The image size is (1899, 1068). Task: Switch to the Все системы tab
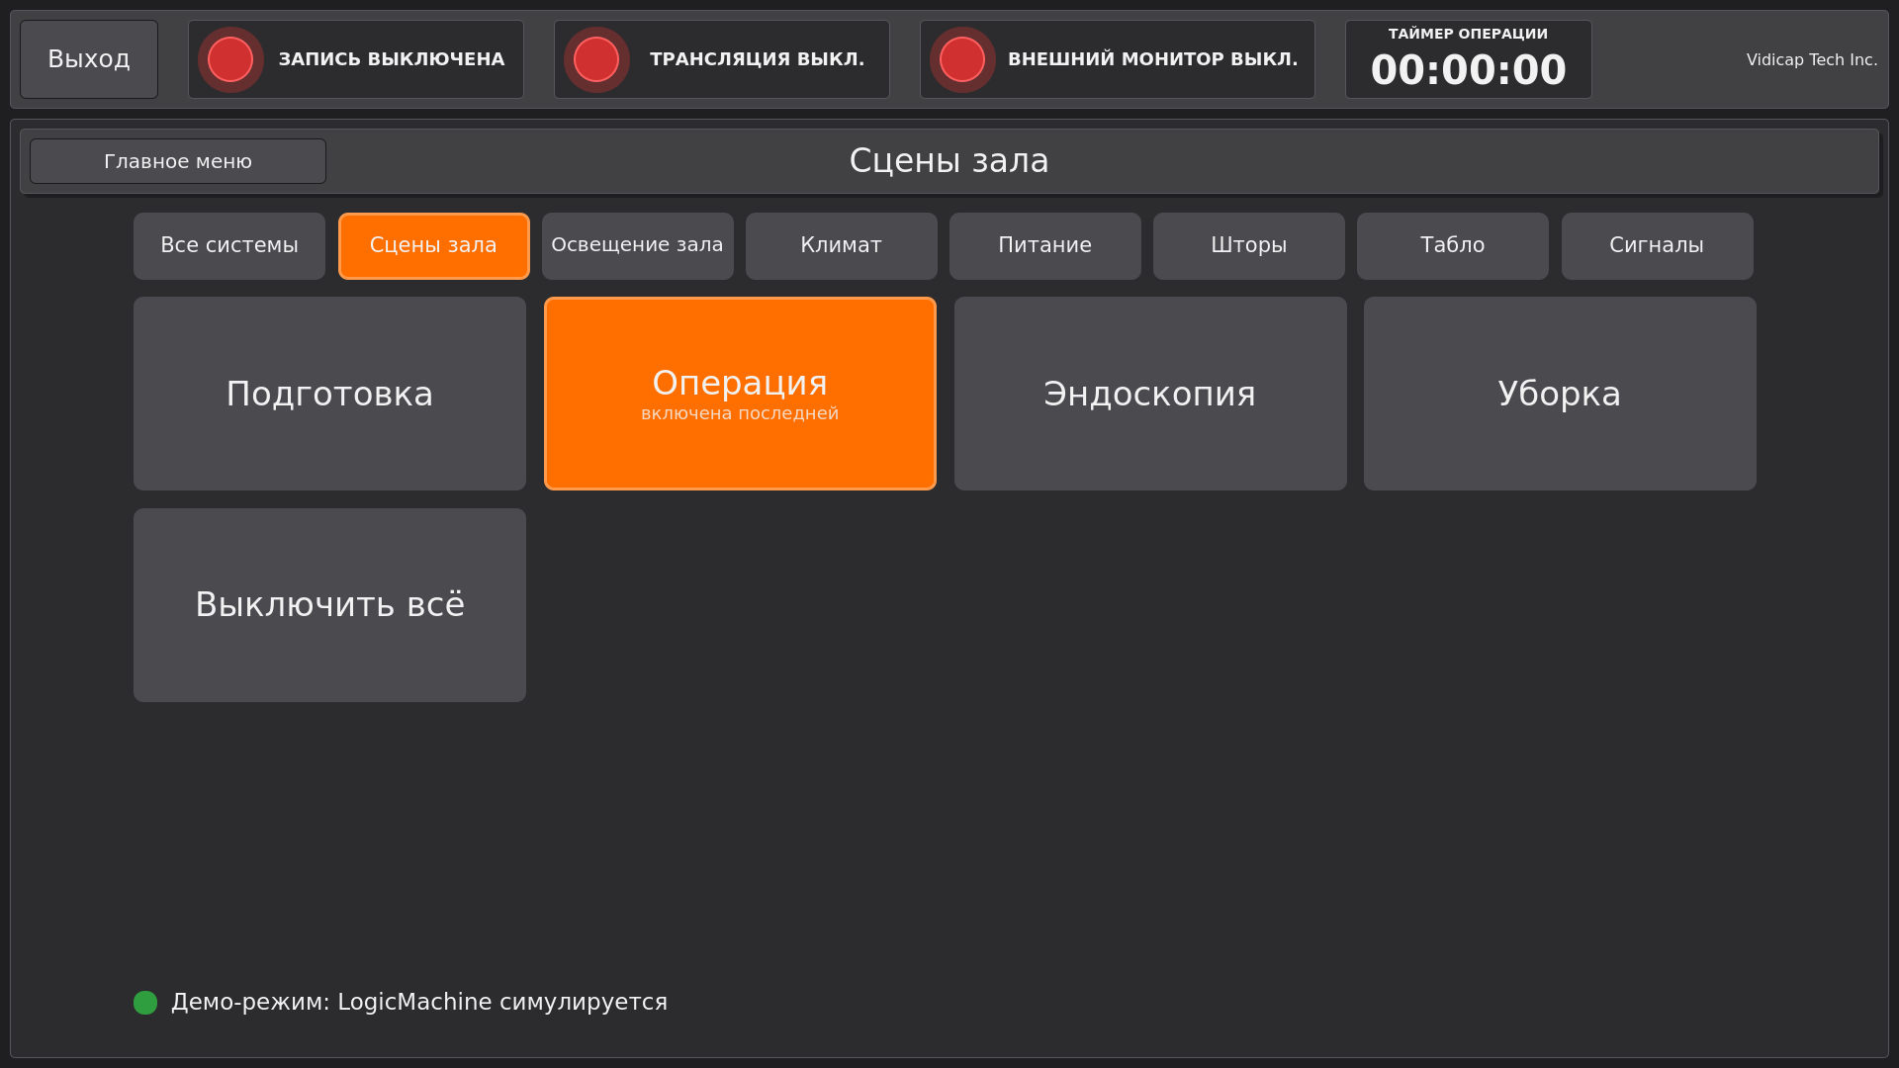click(x=229, y=246)
